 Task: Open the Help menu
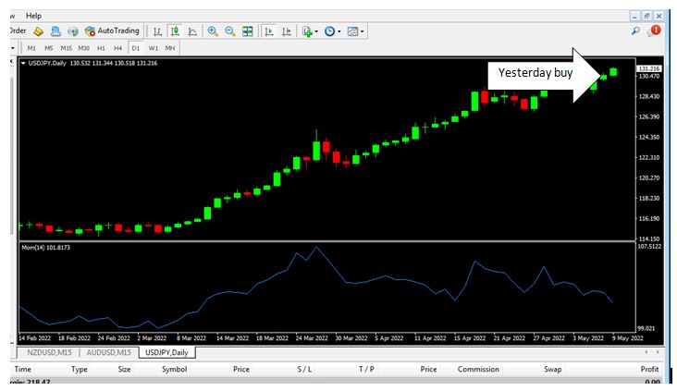tap(33, 16)
